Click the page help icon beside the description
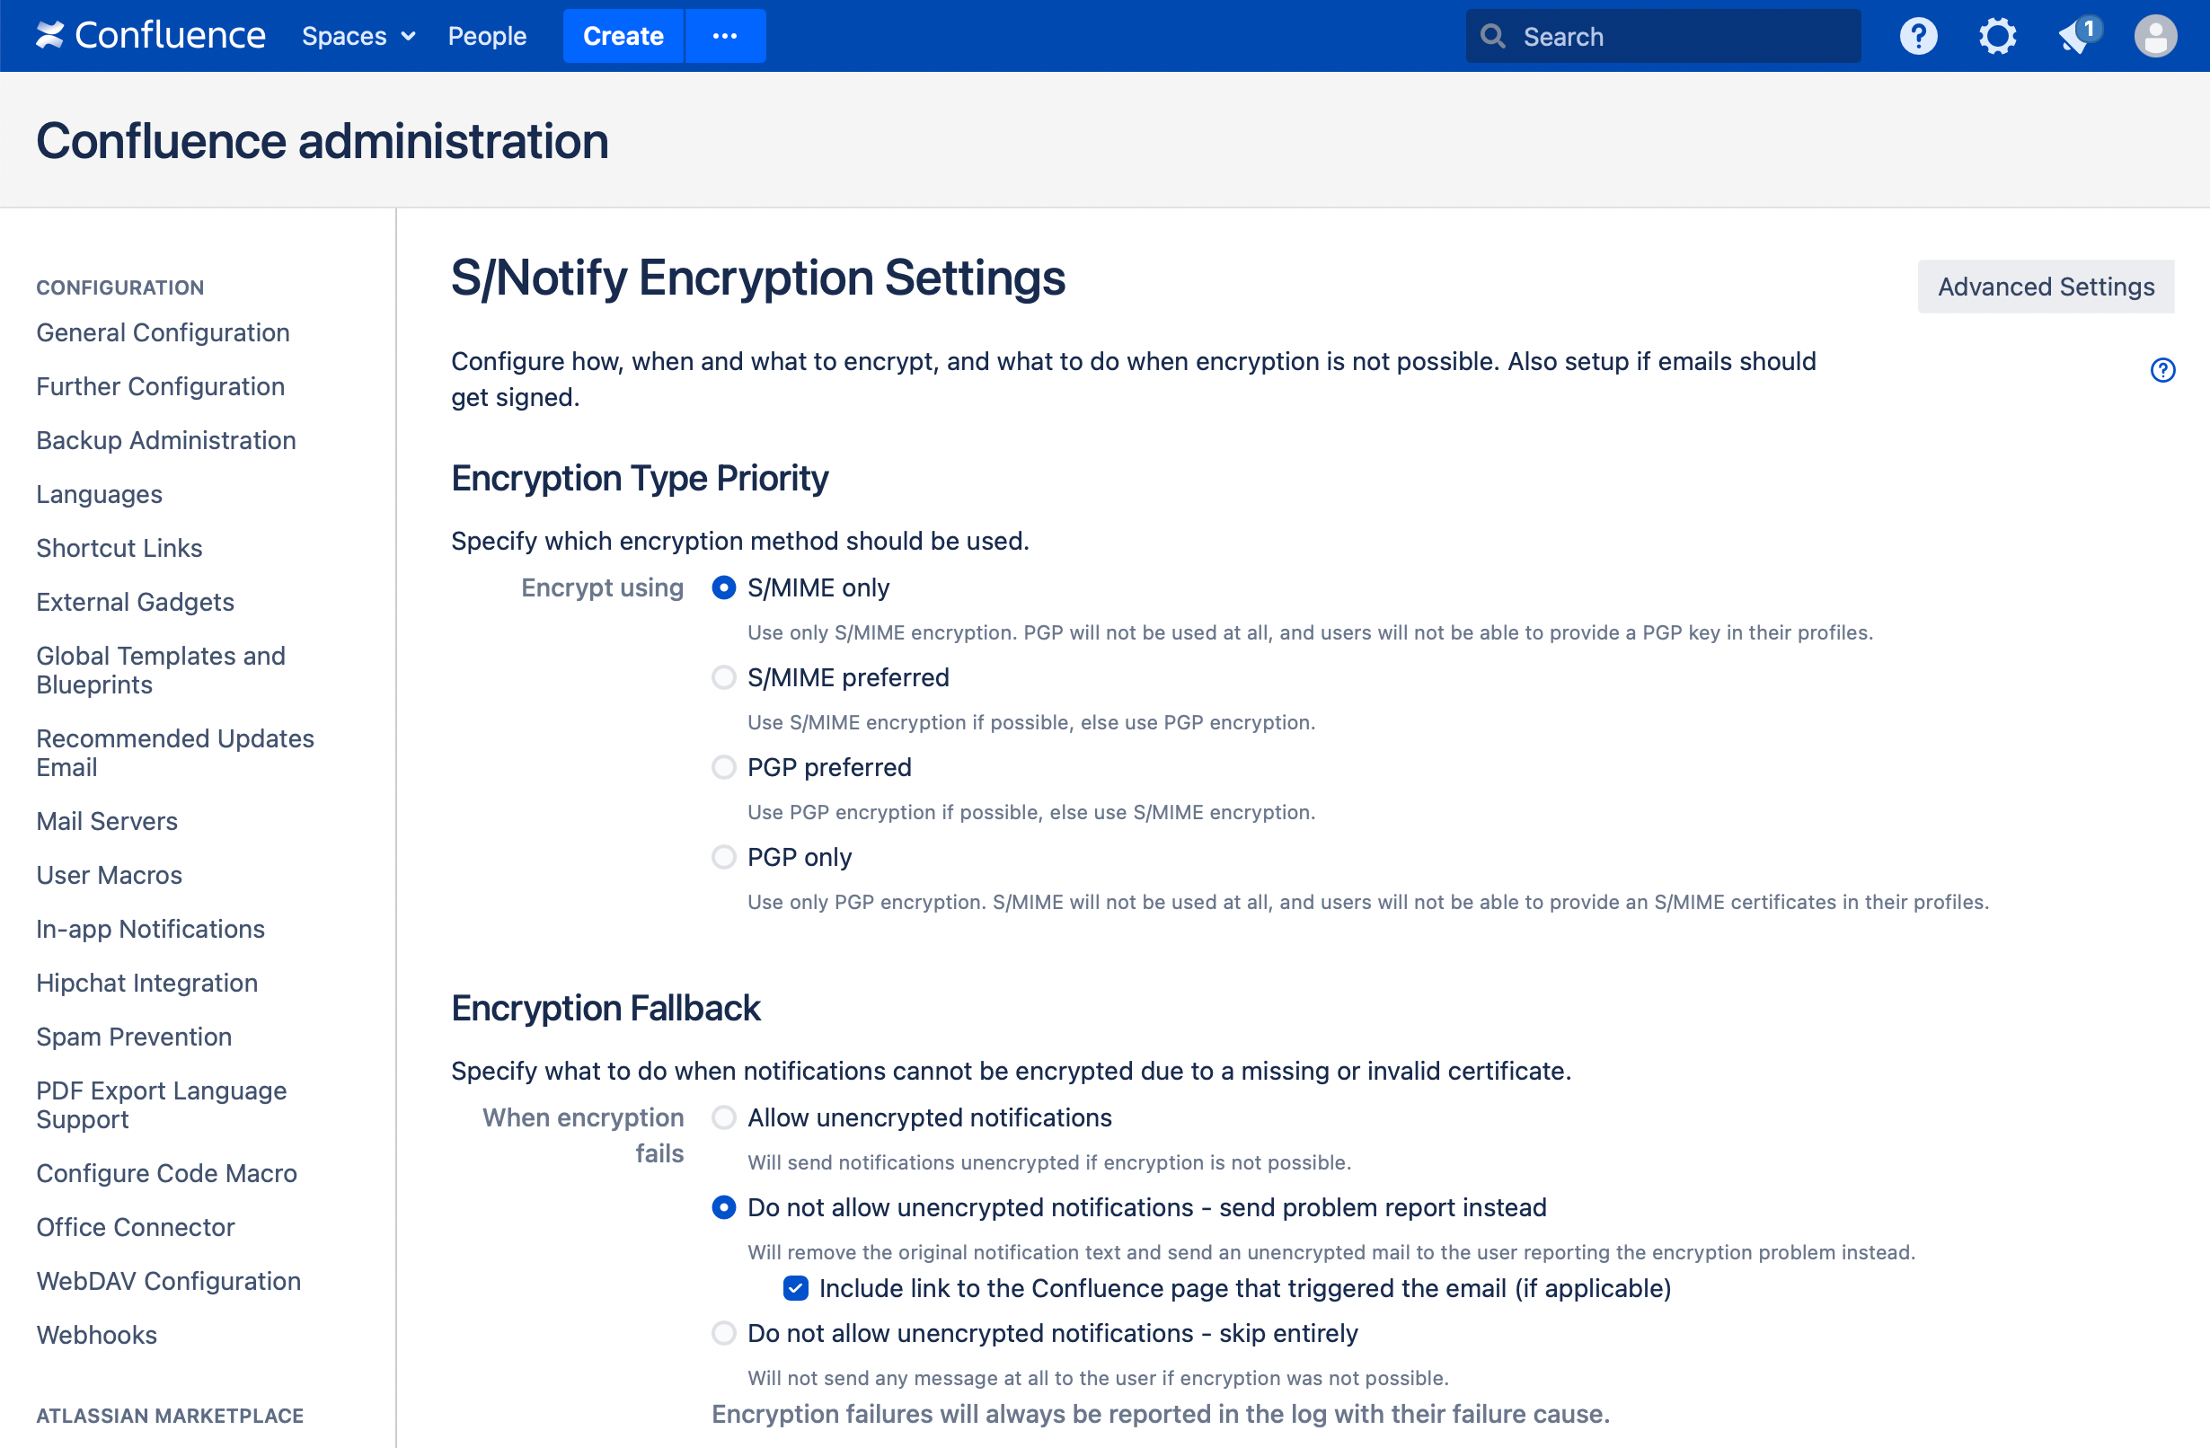The height and width of the screenshot is (1448, 2210). pos(2162,370)
